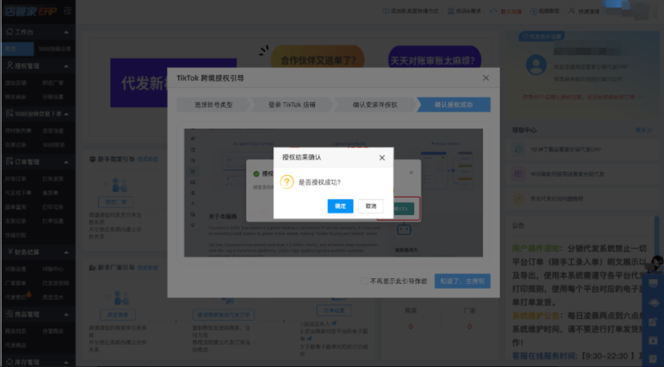Select the 选择账号类型 step tab
664x367 pixels.
[x=214, y=105]
